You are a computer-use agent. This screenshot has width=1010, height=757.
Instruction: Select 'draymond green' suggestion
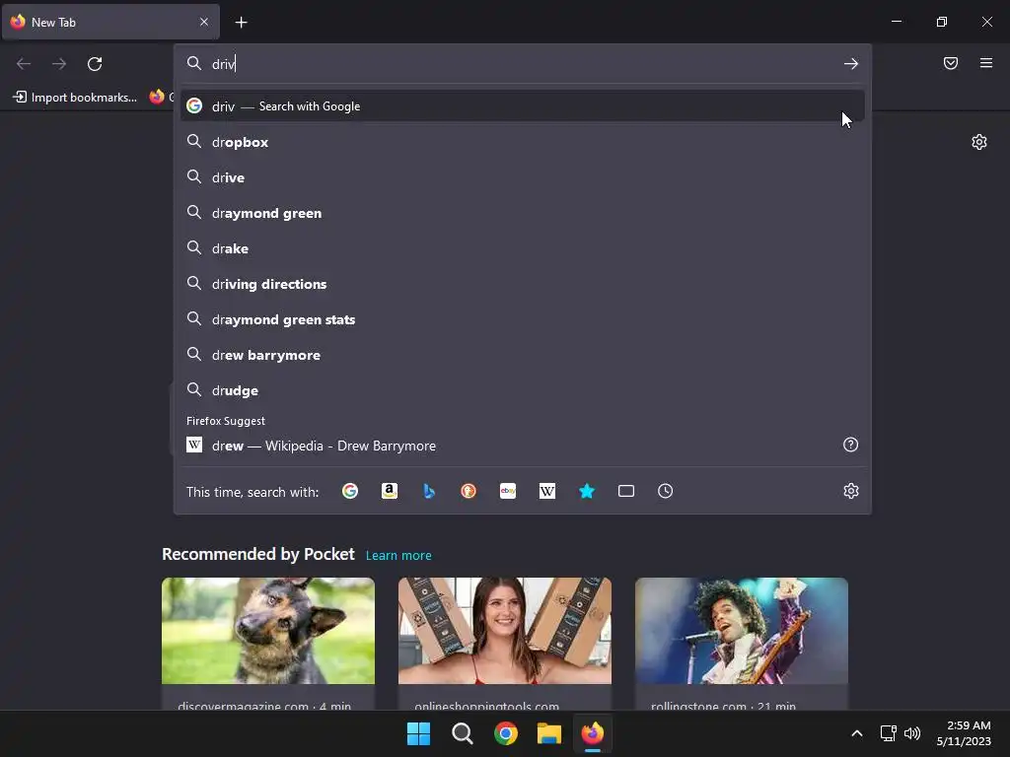pos(523,213)
